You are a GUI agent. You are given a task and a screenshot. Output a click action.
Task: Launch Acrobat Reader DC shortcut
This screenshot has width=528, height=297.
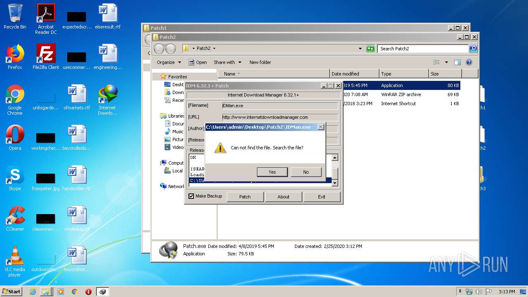click(x=46, y=19)
